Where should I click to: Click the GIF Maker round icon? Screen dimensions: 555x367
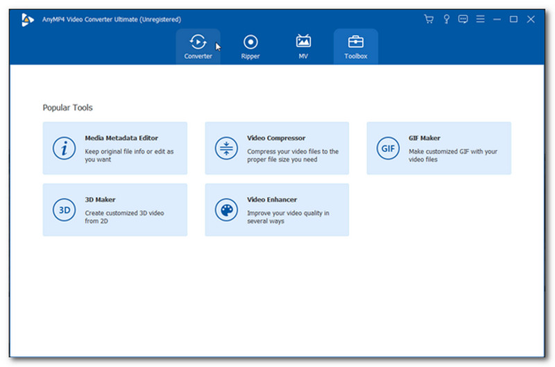tap(388, 148)
